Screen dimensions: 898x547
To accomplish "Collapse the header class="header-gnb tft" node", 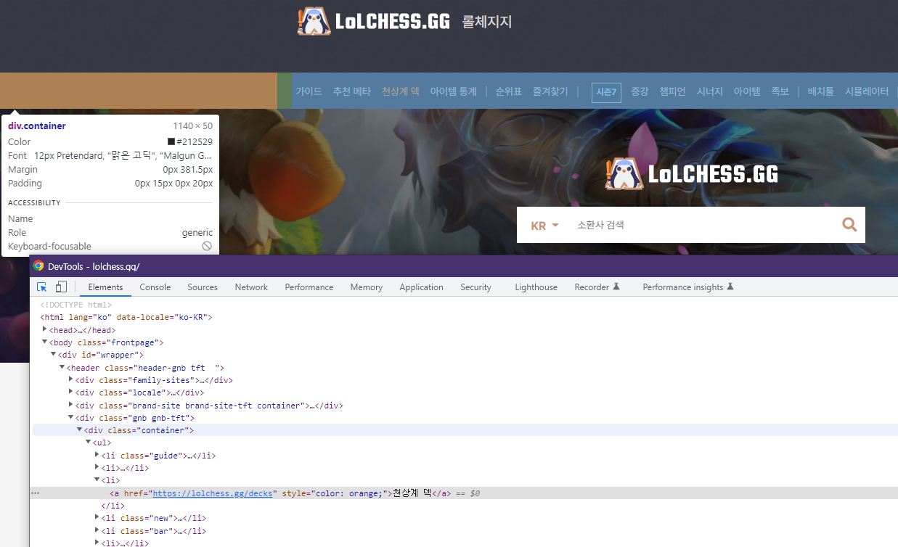I will (x=62, y=368).
